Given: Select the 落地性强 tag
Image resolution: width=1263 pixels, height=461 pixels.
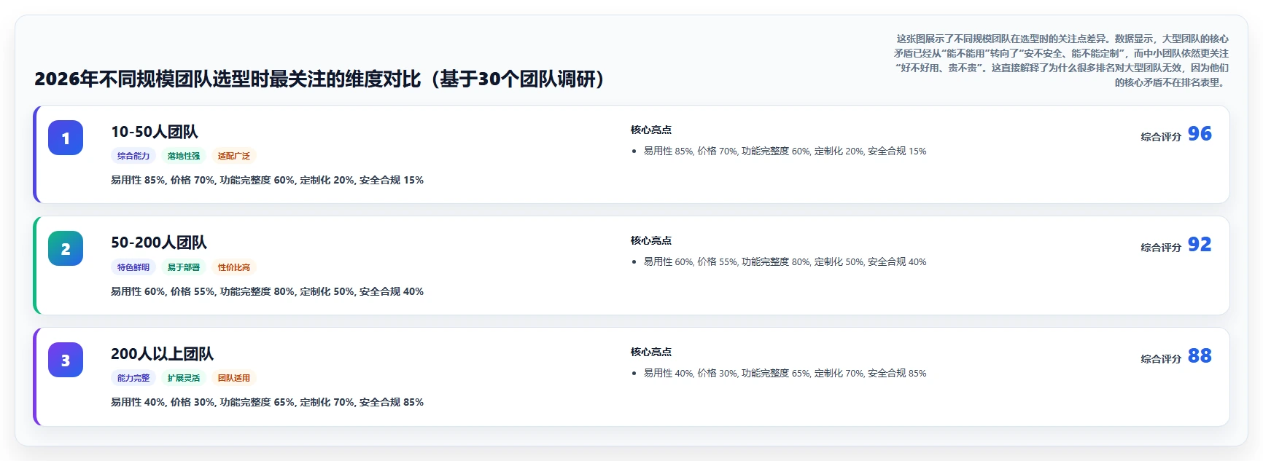Looking at the screenshot, I should [184, 156].
